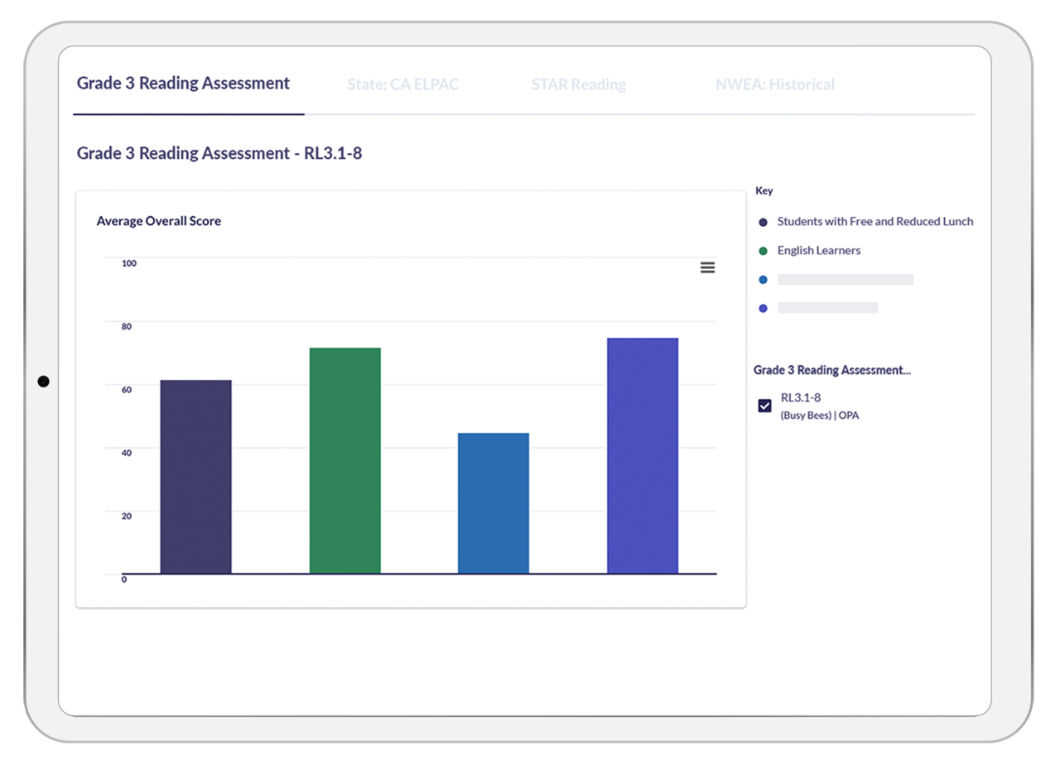The width and height of the screenshot is (1060, 770).
Task: Select the Grade 3 Reading Assessment tab
Action: click(x=183, y=84)
